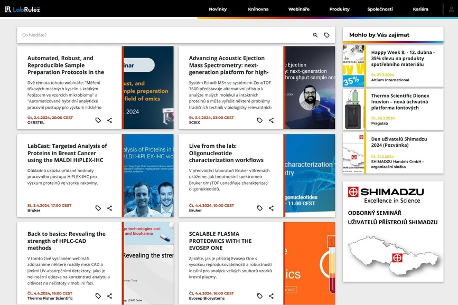Tag the LabCast Targeted Analysis card
Image resolution: width=458 pixels, height=305 pixels.
point(98,208)
